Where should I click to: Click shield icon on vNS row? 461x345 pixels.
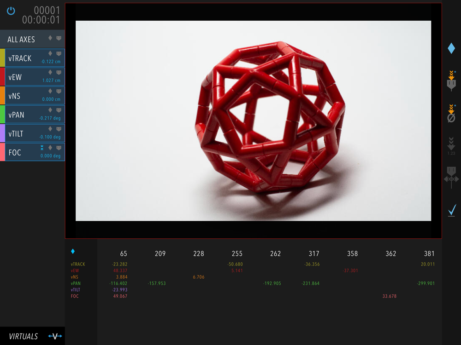59,91
